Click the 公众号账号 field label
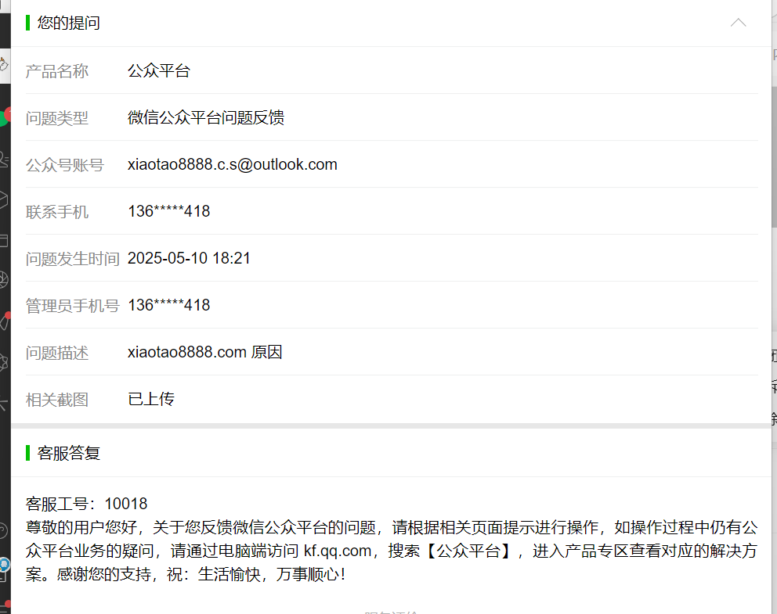The width and height of the screenshot is (777, 614). point(65,165)
